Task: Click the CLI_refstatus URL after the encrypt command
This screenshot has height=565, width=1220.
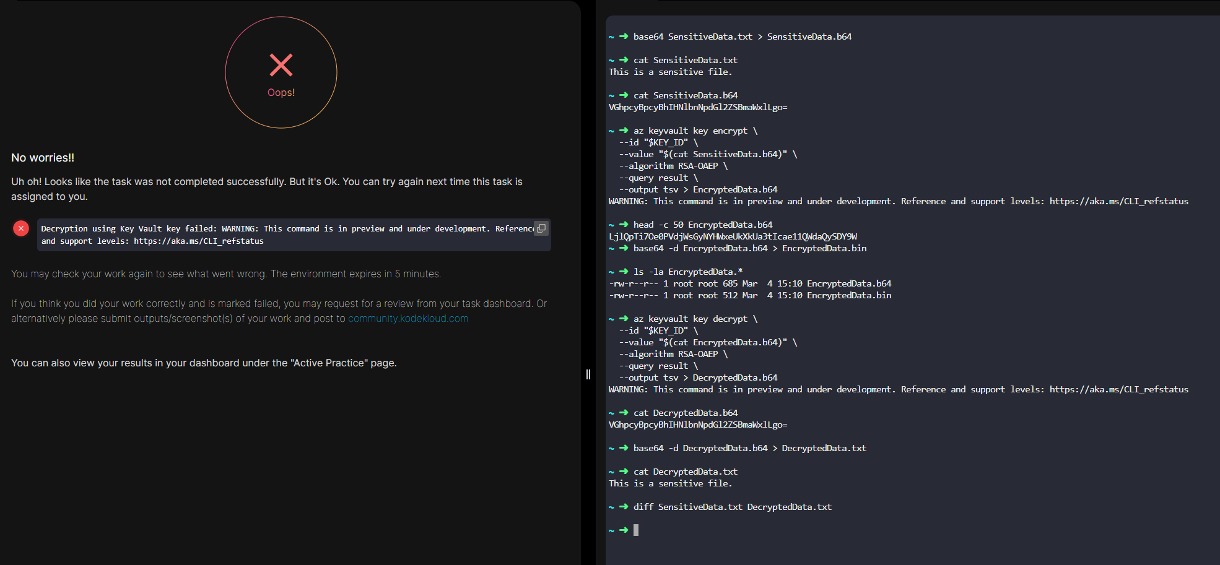Action: pyautogui.click(x=1118, y=201)
